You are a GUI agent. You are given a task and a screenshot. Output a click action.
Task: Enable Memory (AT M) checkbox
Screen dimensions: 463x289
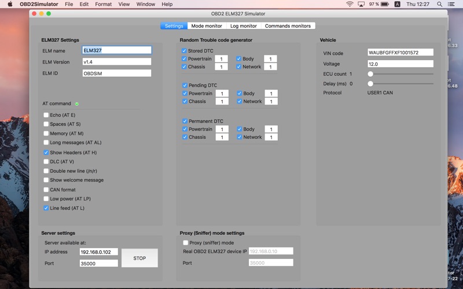click(46, 134)
